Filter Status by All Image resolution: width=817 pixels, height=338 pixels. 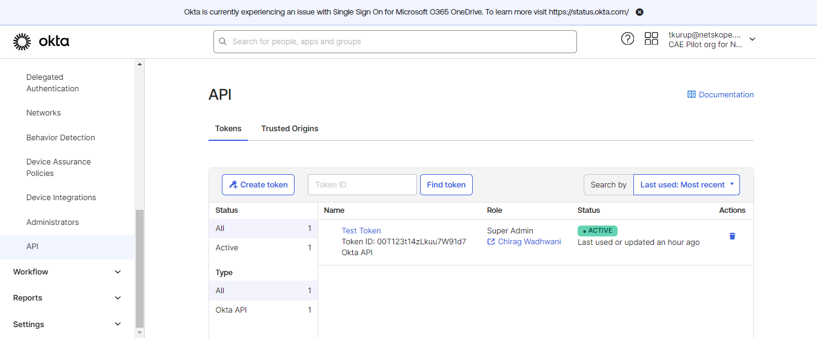click(x=263, y=229)
